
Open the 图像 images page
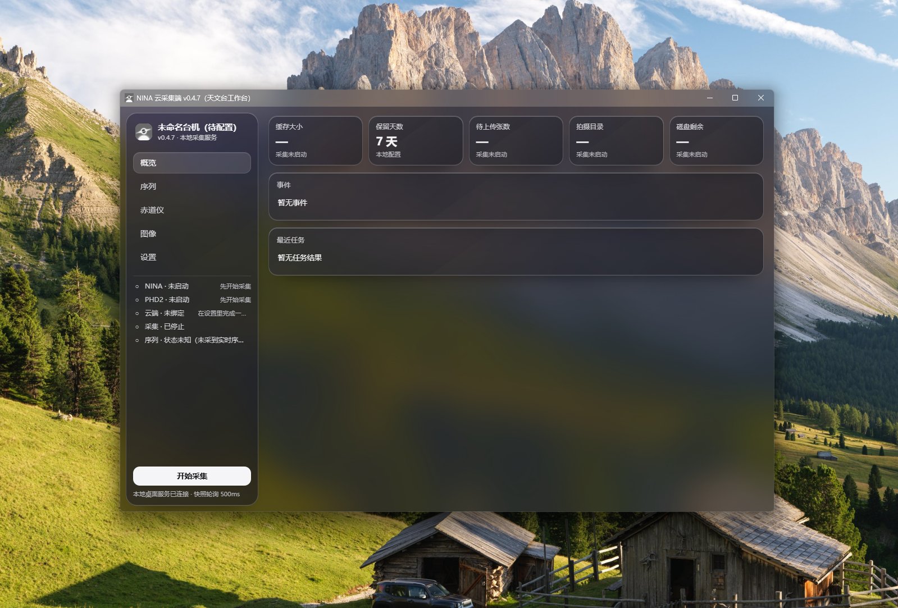point(192,234)
